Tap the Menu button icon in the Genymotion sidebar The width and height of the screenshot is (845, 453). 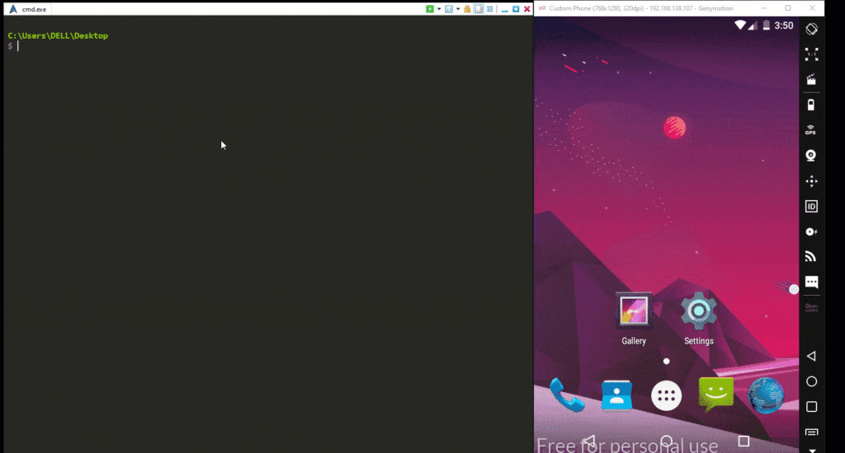click(812, 432)
